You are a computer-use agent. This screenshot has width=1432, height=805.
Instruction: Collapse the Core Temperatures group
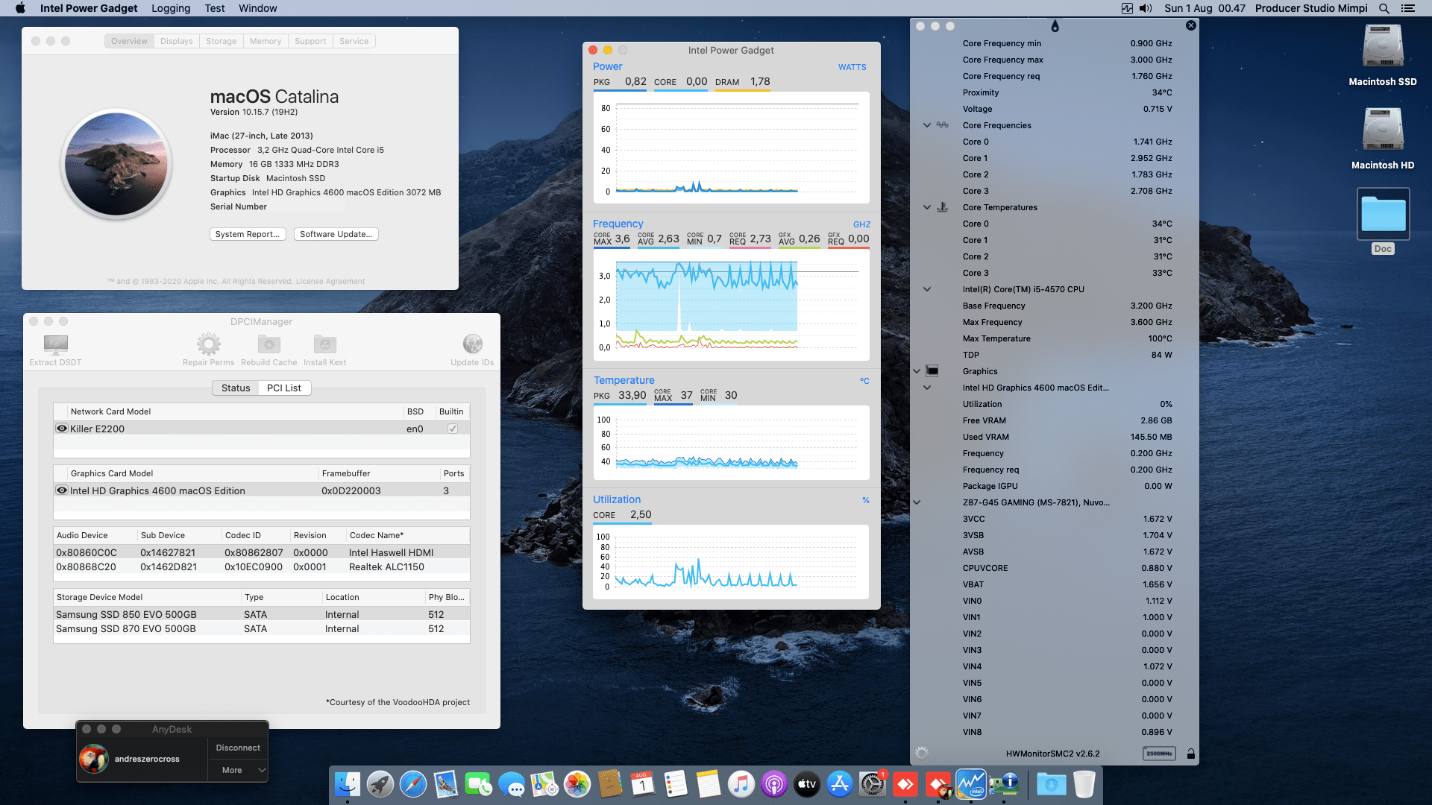(x=927, y=207)
